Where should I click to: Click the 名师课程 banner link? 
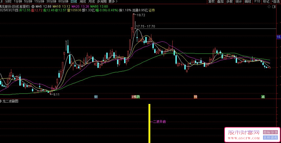(x=270, y=138)
